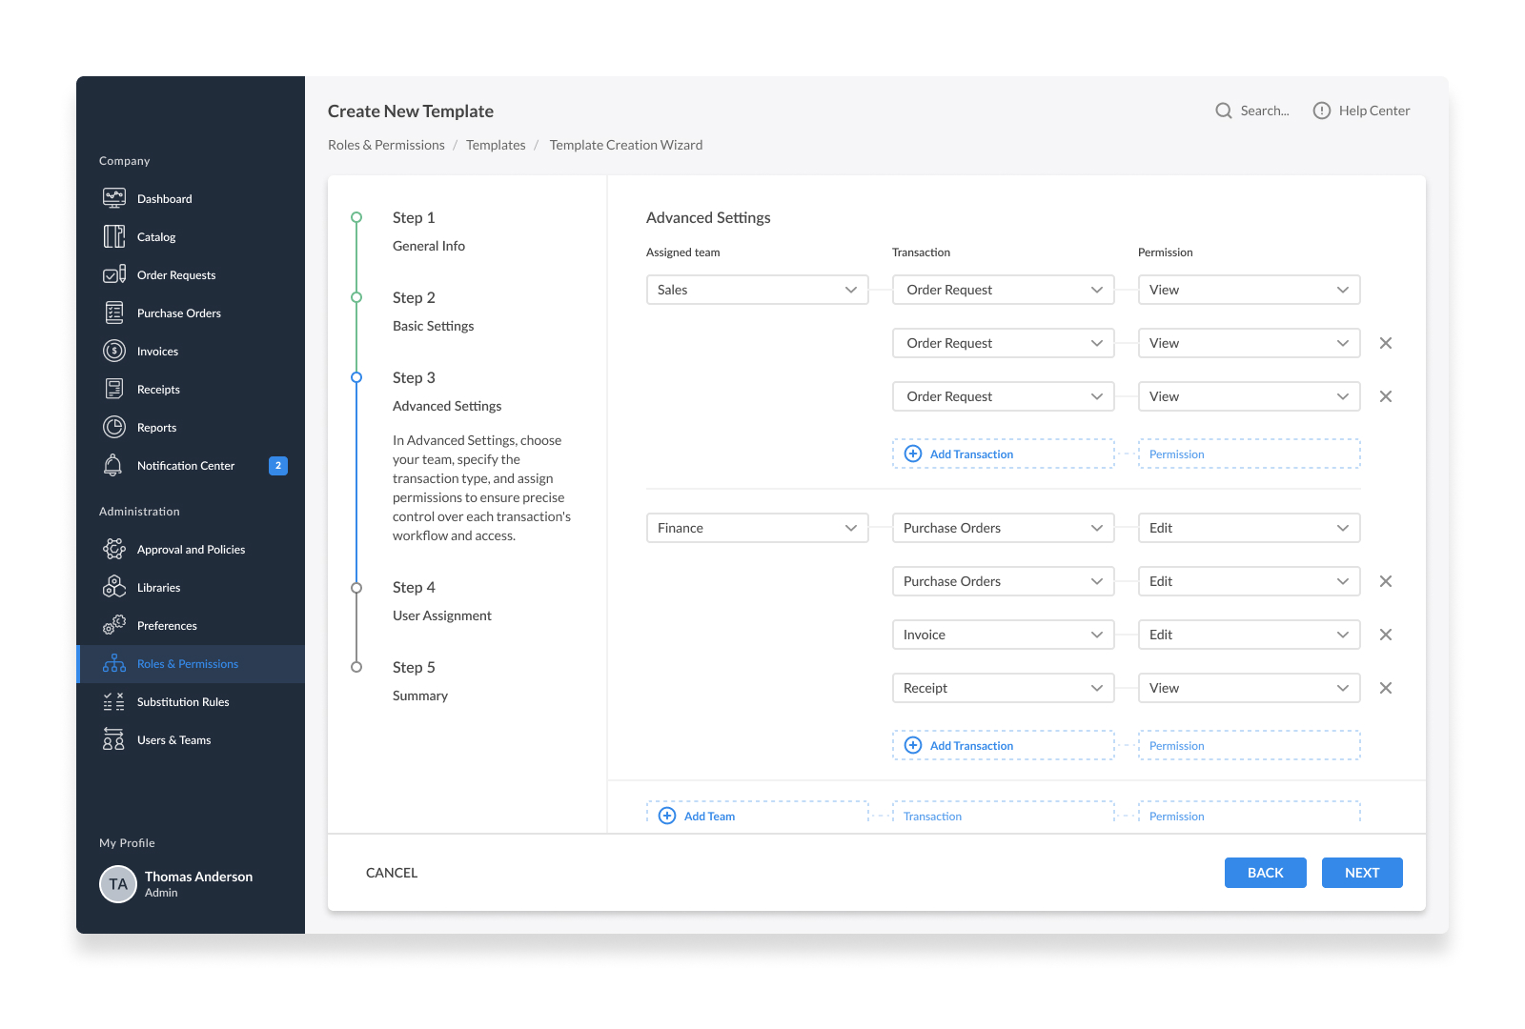Expand the Finance assigned team dropdown

click(x=758, y=528)
